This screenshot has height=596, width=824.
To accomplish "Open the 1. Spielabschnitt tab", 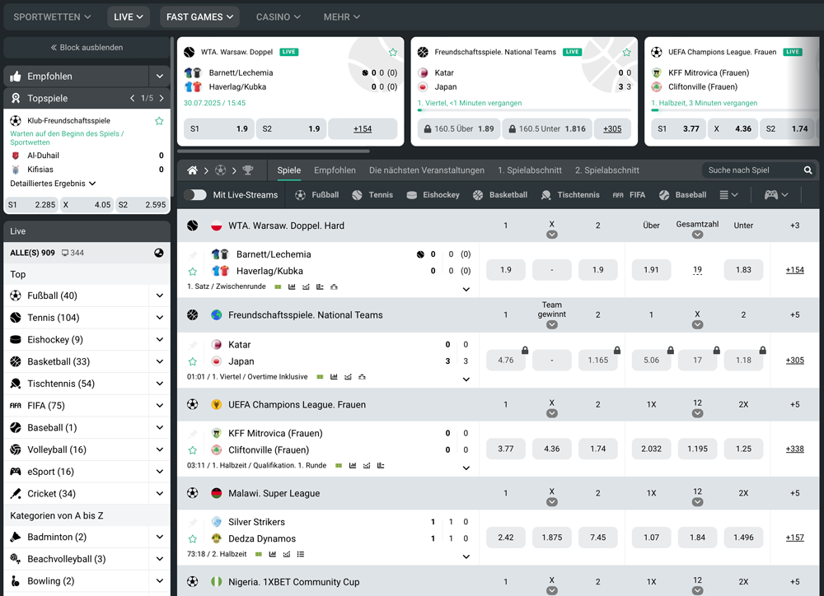I will [x=529, y=170].
